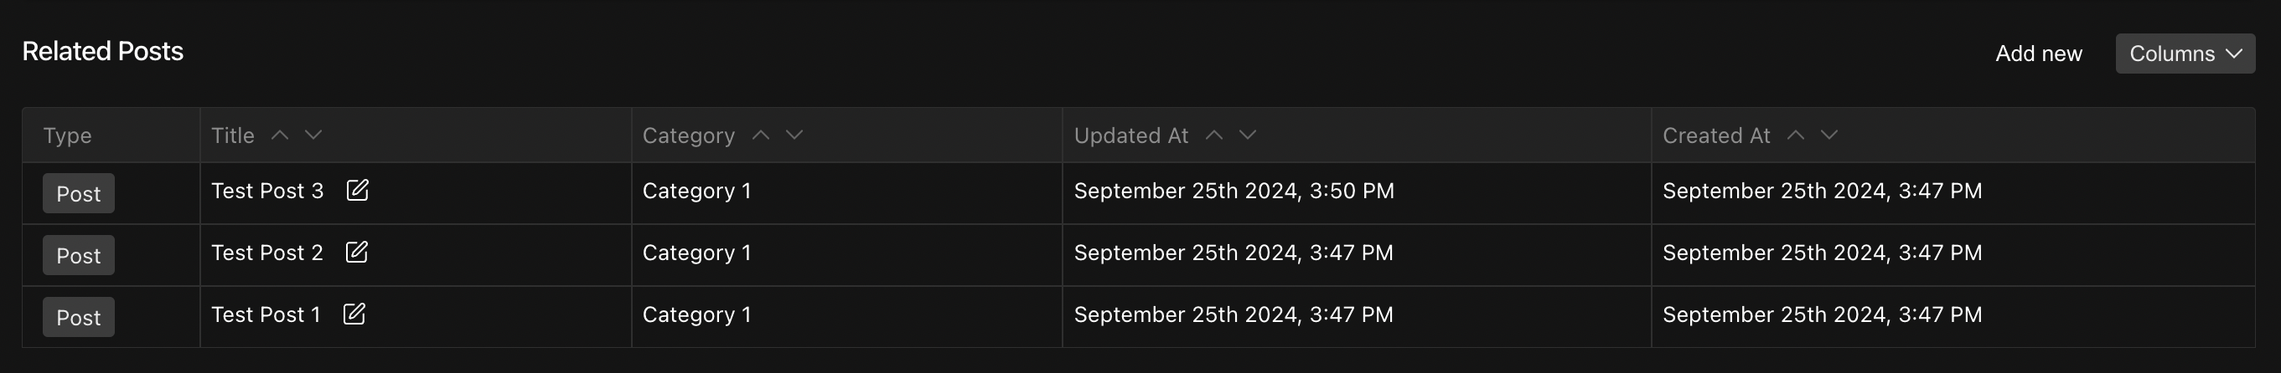This screenshot has height=373, width=2281.
Task: Sort Created At descending
Action: click(1829, 135)
